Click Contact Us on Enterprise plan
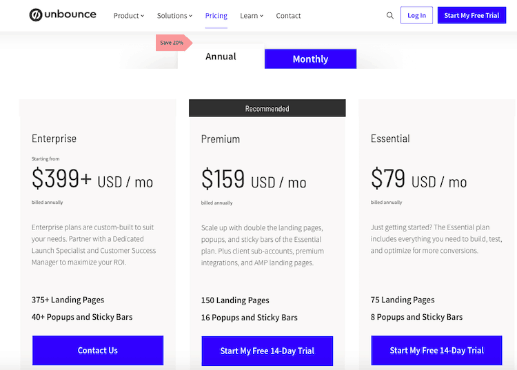517x370 pixels. (98, 350)
